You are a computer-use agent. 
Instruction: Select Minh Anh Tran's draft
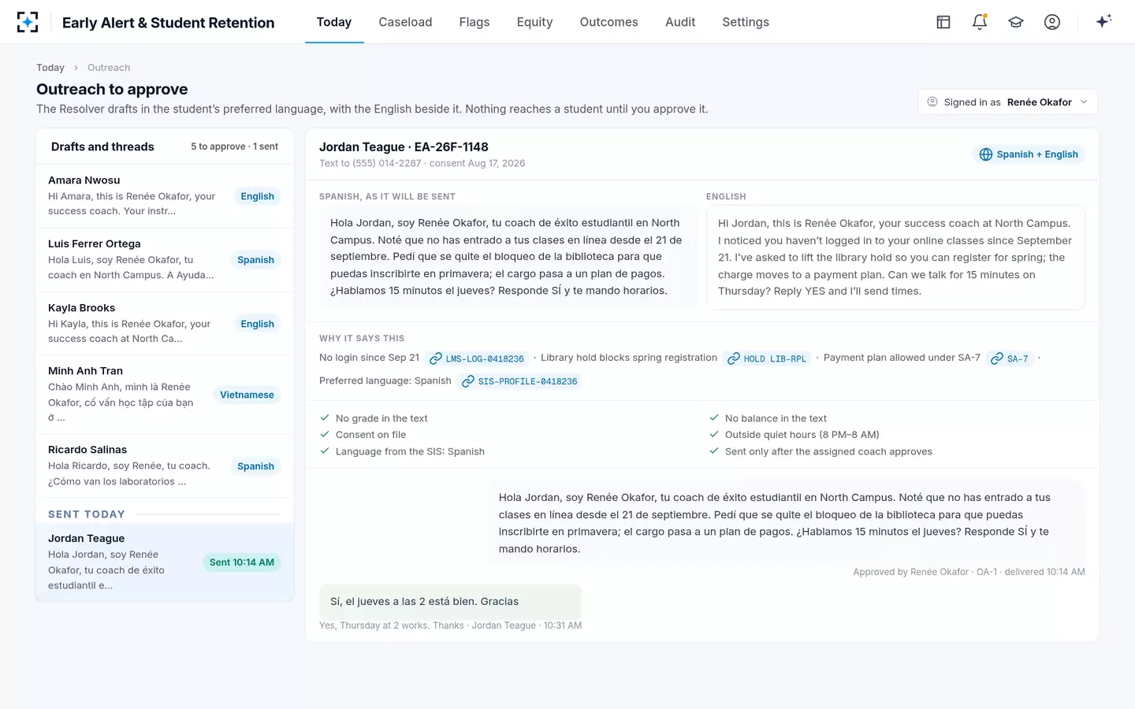(x=165, y=394)
